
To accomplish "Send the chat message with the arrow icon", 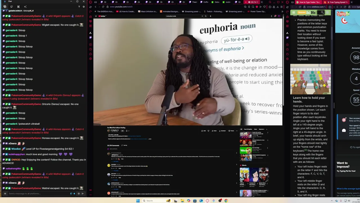I will (x=82, y=193).
